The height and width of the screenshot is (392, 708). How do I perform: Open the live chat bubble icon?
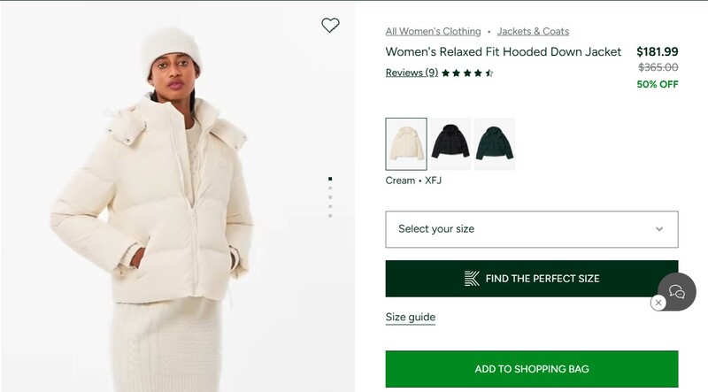coord(677,292)
